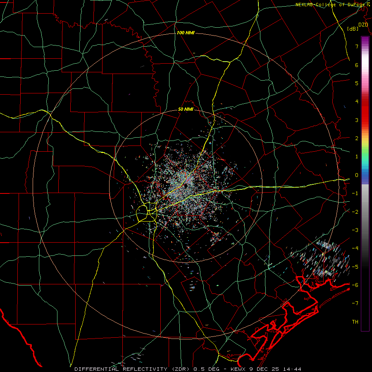372x372 pixels.
Task: Click the red section of the ZDR color bar
Action: 365,114
